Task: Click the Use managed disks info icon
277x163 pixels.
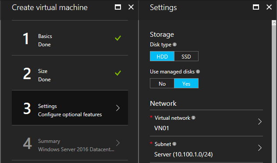Action: 198,72
